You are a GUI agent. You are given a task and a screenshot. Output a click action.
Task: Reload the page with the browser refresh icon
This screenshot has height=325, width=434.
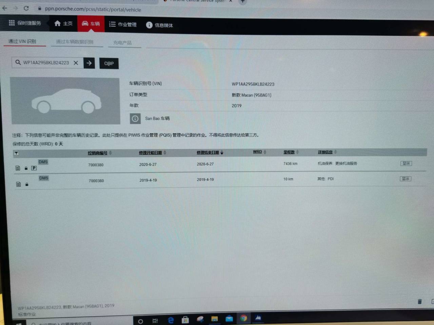pyautogui.click(x=26, y=8)
